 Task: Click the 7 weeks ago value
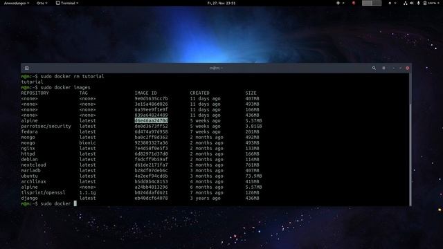pos(205,131)
